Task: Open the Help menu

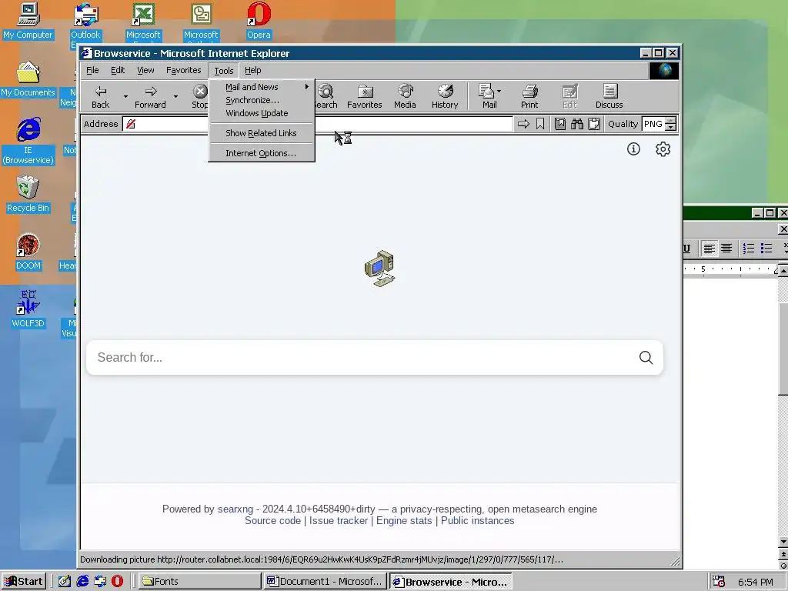Action: coord(252,70)
